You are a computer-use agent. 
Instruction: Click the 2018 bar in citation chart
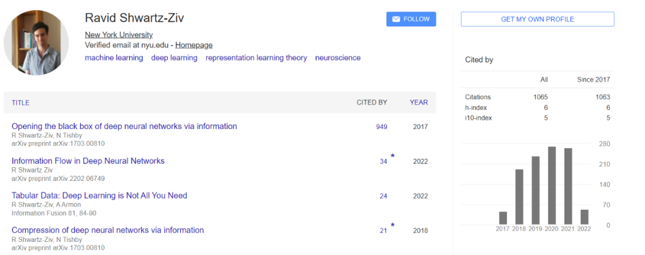pos(519,197)
